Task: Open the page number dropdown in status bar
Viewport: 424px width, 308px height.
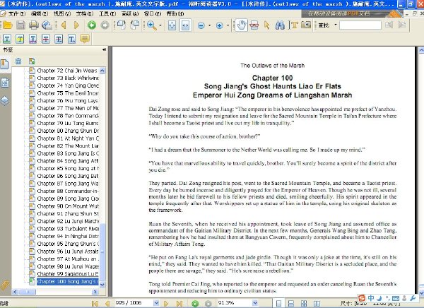Action: point(156,302)
